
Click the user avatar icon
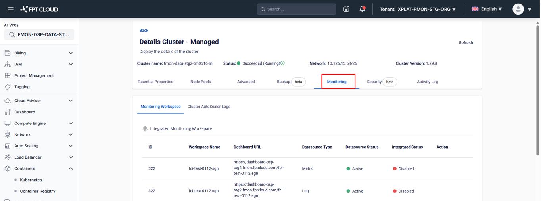pos(518,9)
